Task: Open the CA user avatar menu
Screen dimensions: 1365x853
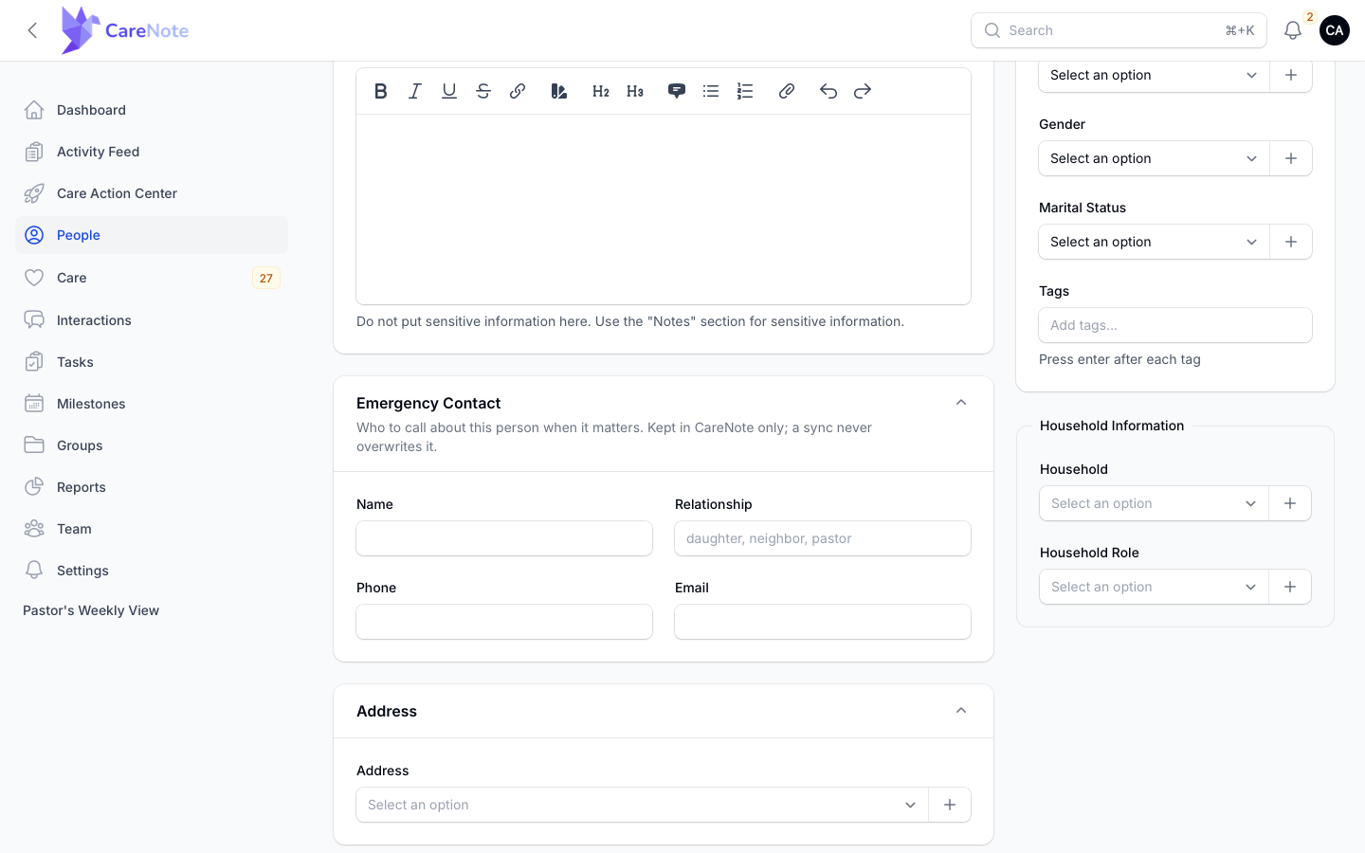Action: click(x=1335, y=30)
